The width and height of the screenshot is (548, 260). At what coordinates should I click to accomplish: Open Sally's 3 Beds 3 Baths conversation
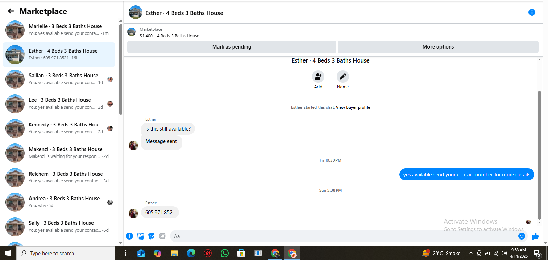[x=59, y=227]
